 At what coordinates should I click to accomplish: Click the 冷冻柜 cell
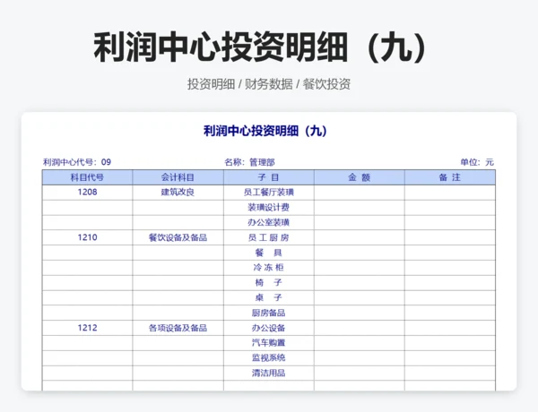pyautogui.click(x=269, y=268)
